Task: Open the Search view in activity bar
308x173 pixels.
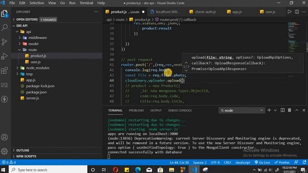Action: click(4, 27)
